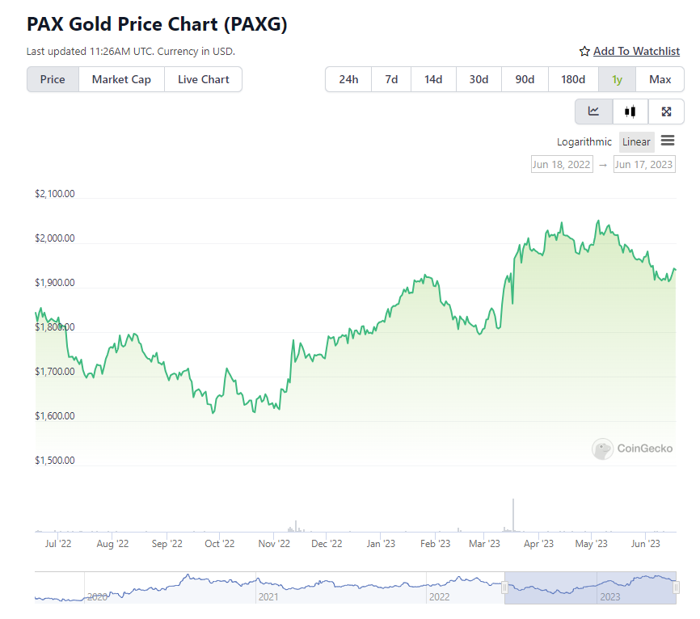Viewport: 700px width, 619px height.
Task: Click Jan '23 axis label
Action: 381,544
